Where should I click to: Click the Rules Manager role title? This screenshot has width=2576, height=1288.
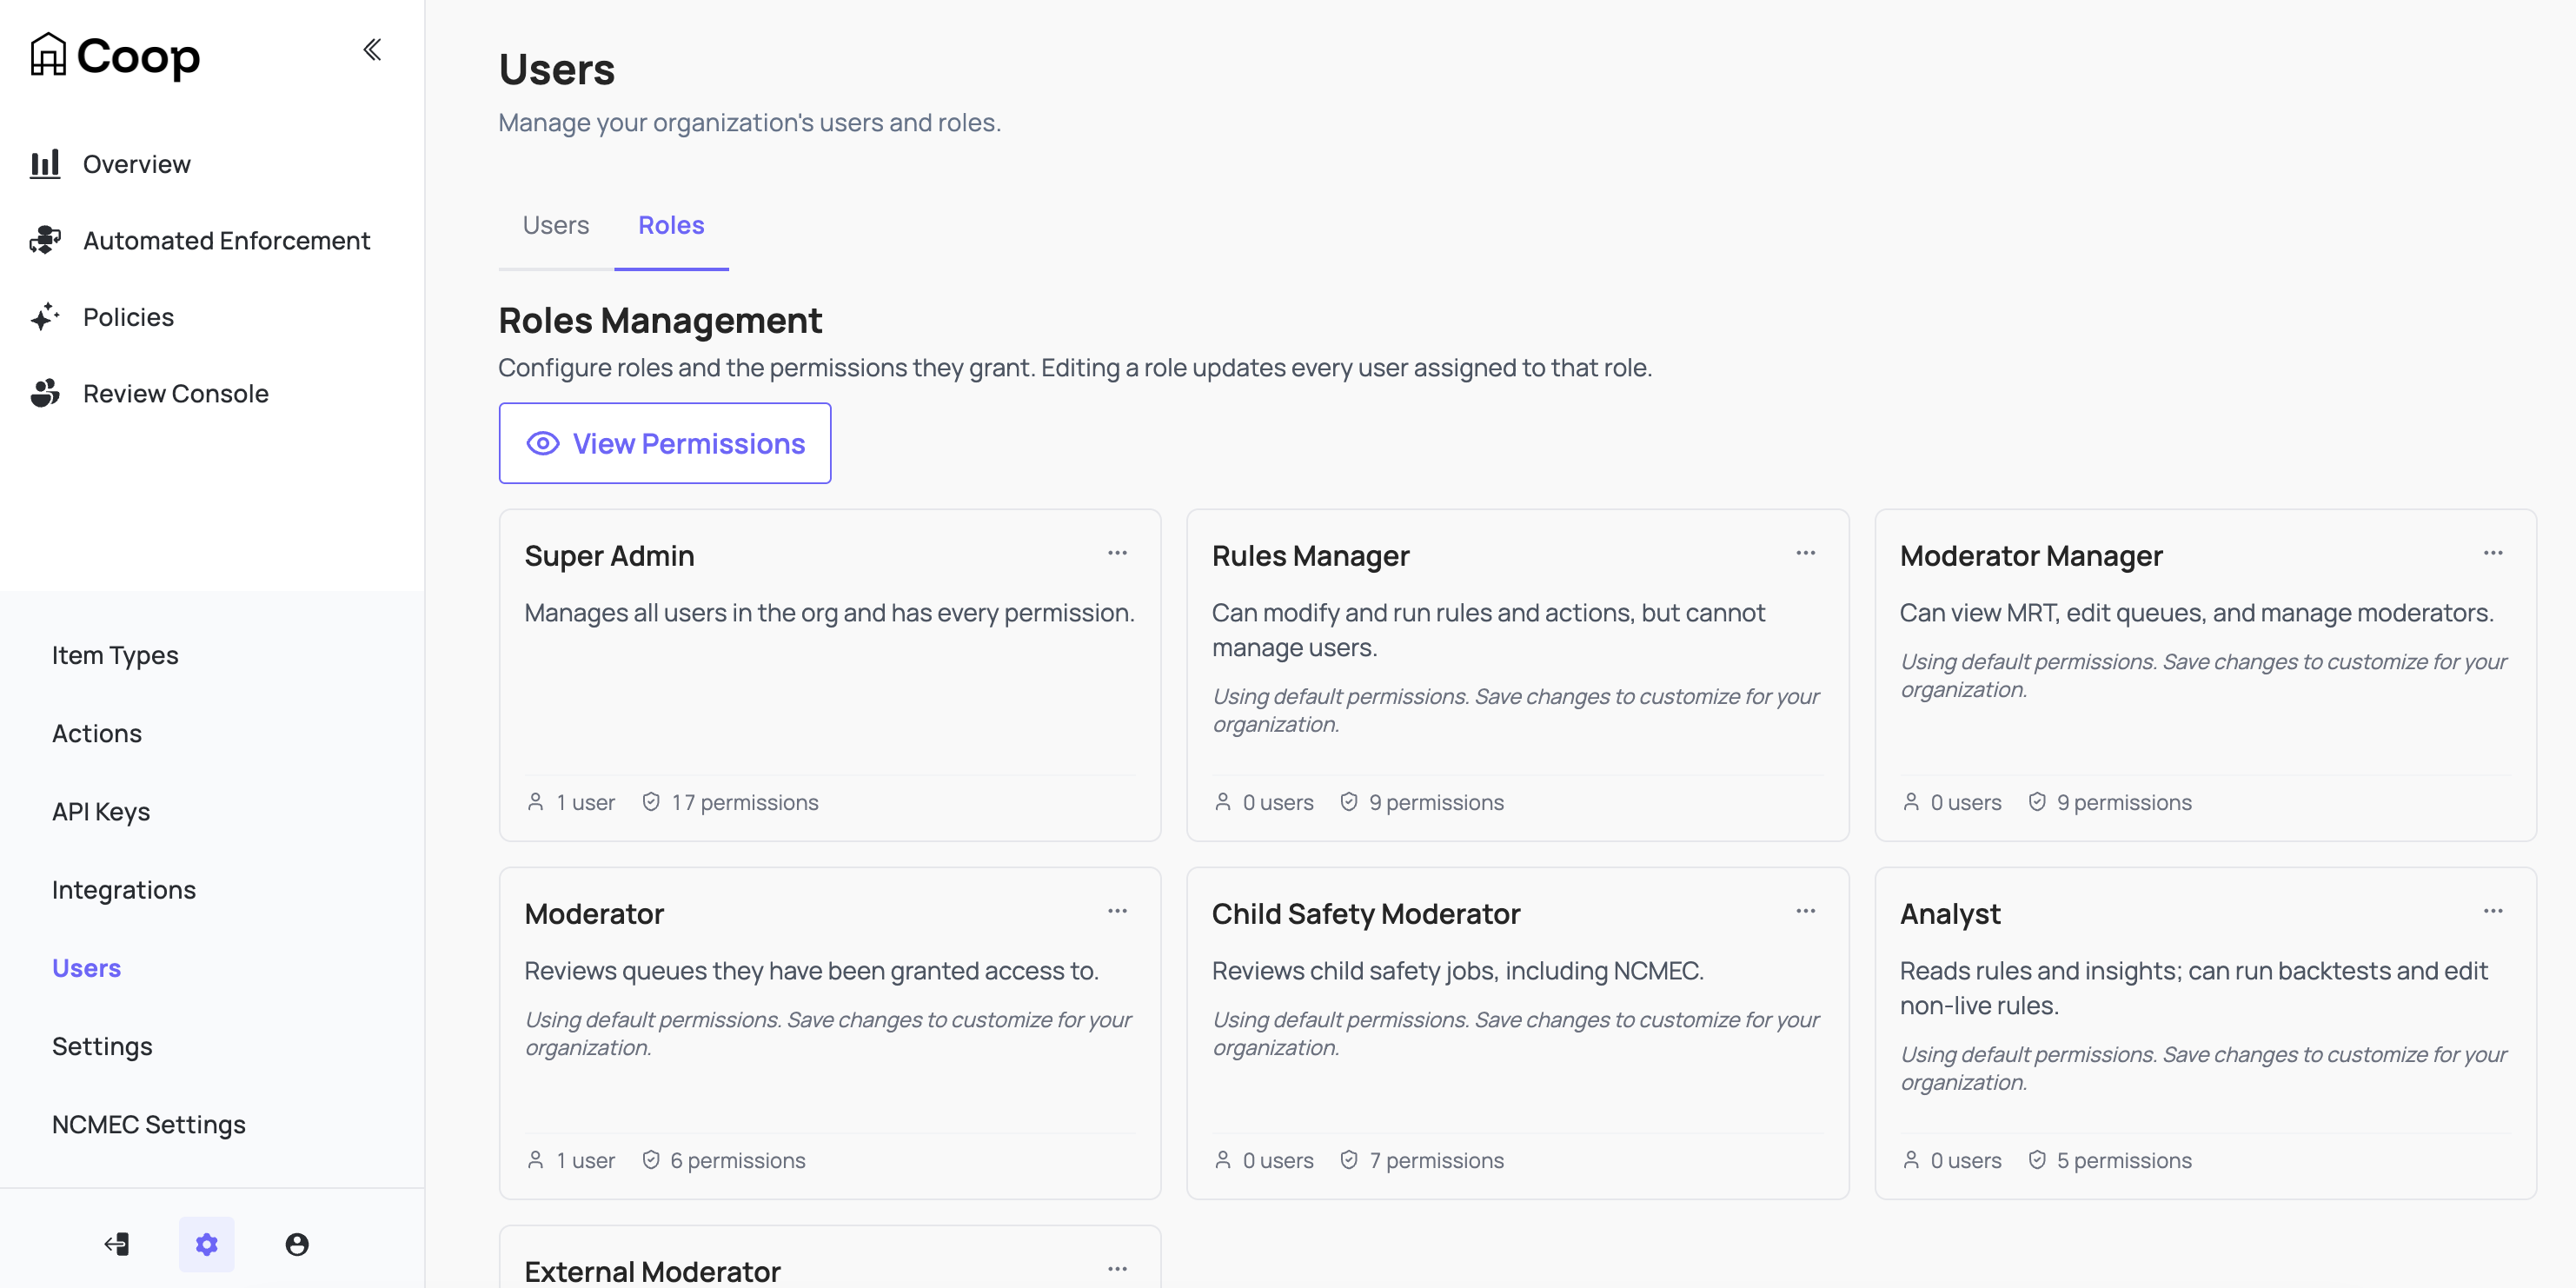[x=1311, y=555]
